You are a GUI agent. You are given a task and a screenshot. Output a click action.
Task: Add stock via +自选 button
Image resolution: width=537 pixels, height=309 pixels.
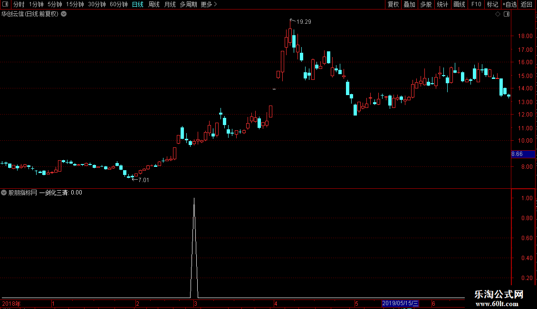pos(509,4)
